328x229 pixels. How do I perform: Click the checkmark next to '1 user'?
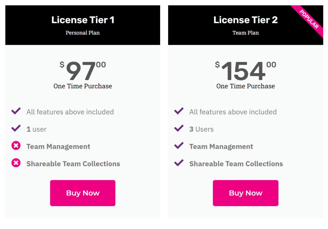click(x=16, y=128)
